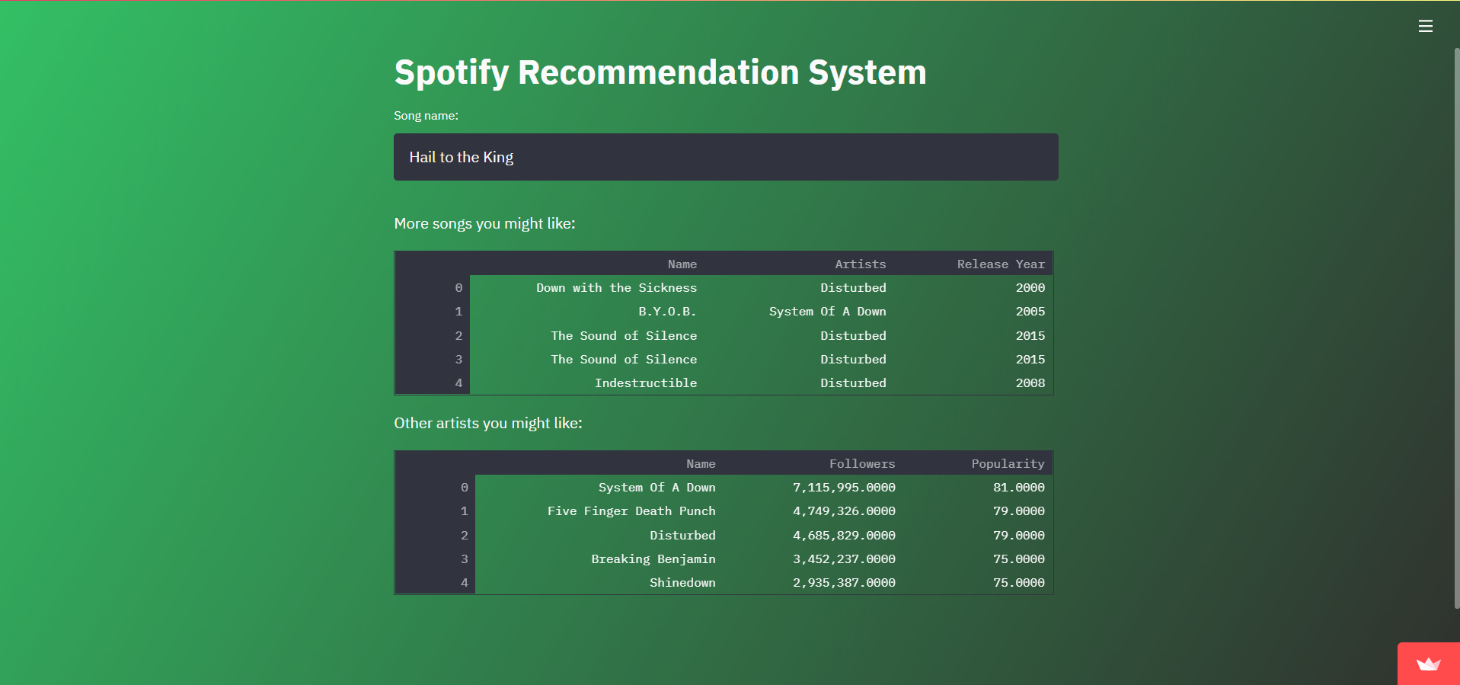Click the page vertical scrollbar
Image resolution: width=1460 pixels, height=685 pixels.
point(1456,328)
